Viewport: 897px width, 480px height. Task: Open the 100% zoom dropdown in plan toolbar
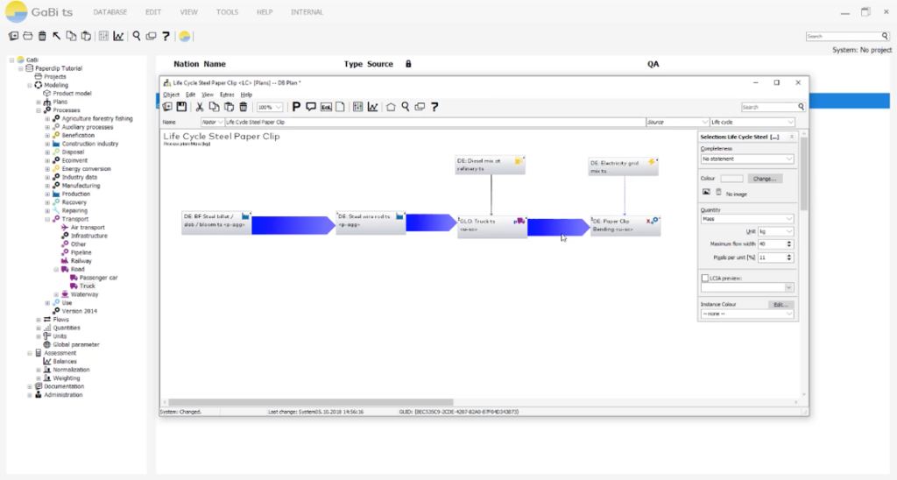point(270,107)
